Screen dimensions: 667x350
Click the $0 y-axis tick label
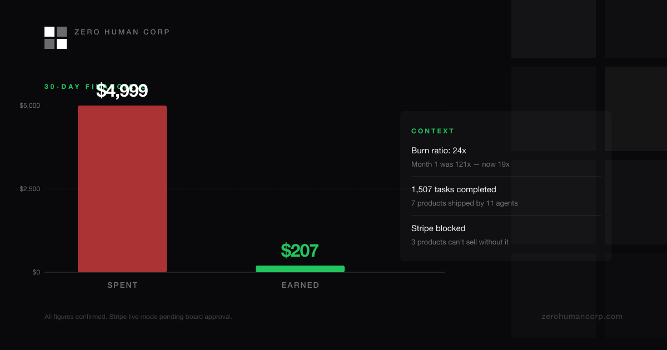36,272
